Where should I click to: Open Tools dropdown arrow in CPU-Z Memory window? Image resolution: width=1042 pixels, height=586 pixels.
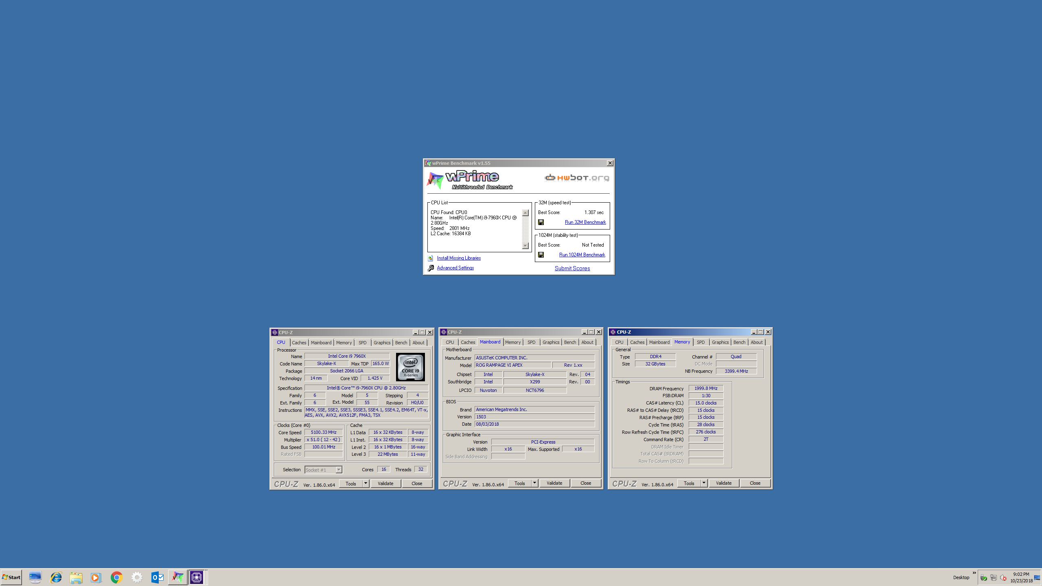coord(704,483)
